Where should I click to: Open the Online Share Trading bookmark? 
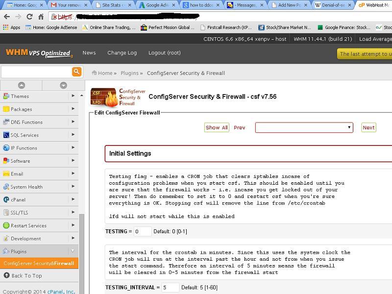click(109, 27)
